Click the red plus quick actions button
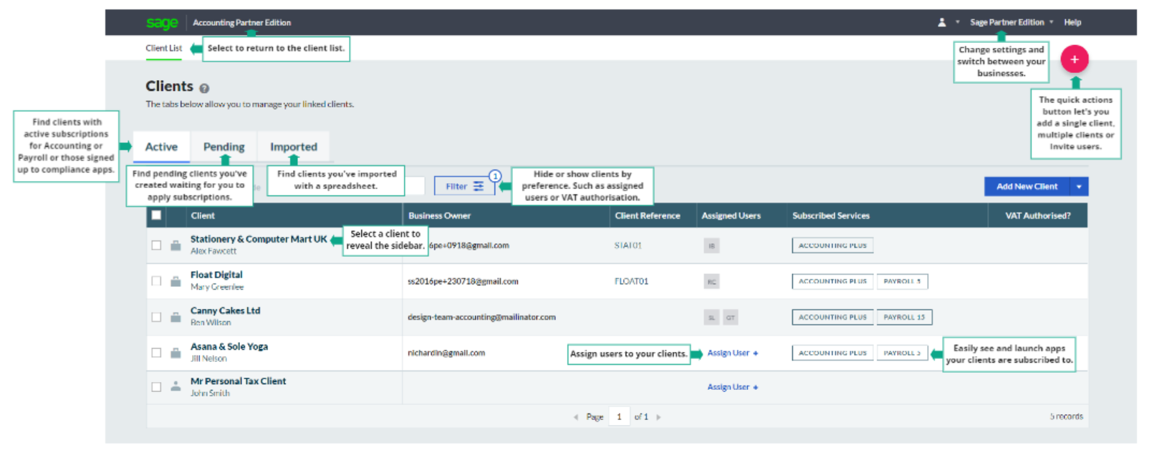The width and height of the screenshot is (1152, 460). (1073, 59)
